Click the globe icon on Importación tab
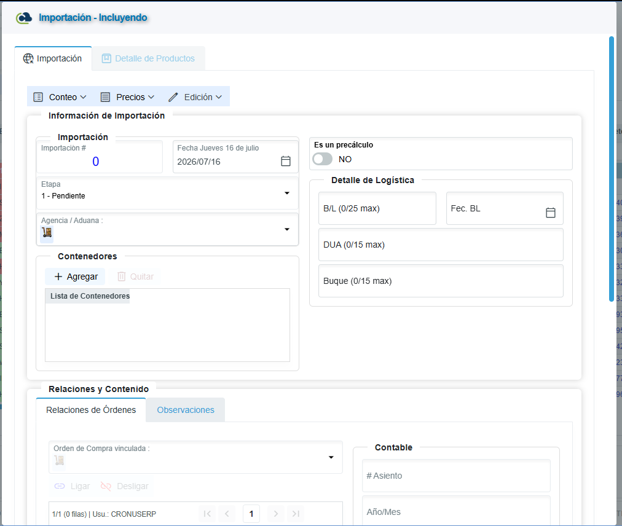The height and width of the screenshot is (526, 622). [28, 58]
